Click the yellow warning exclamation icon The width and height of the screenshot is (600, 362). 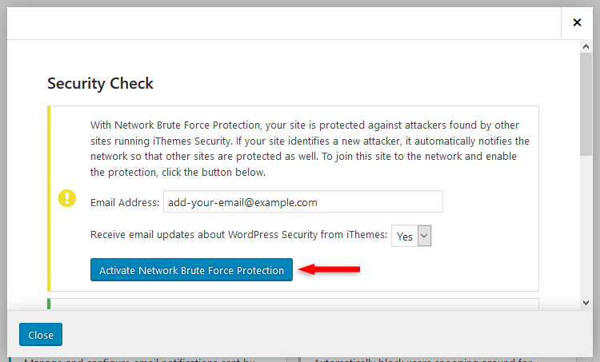click(67, 198)
